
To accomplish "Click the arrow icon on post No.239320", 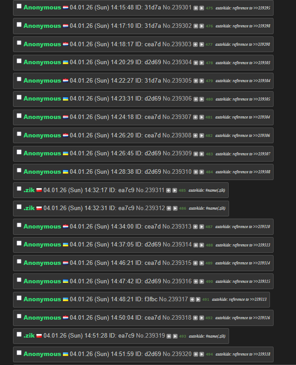I will tap(202, 354).
